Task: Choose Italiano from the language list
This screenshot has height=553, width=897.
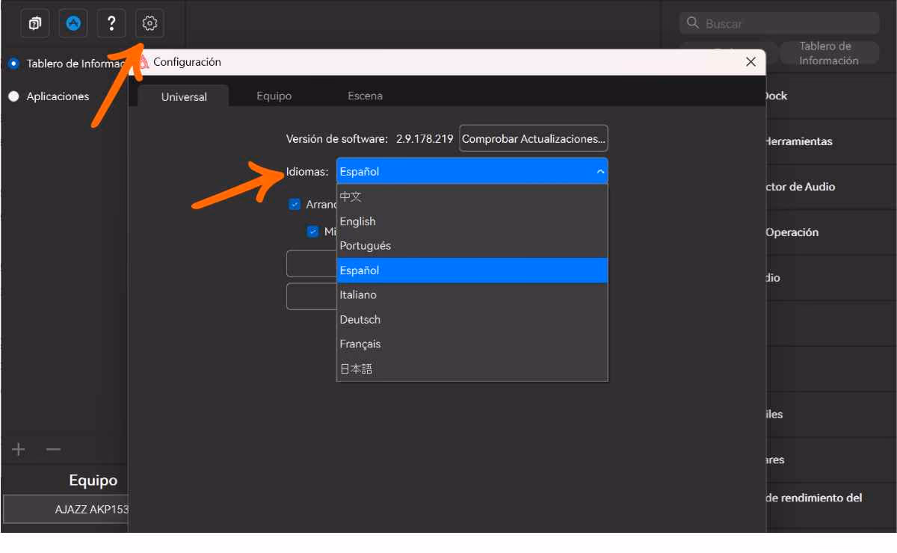Action: coord(472,295)
